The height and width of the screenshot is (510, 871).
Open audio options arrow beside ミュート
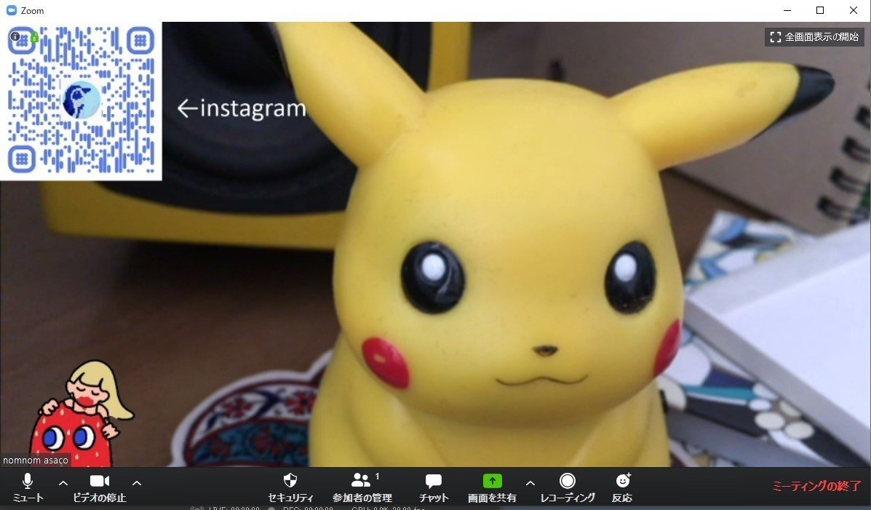(x=63, y=483)
